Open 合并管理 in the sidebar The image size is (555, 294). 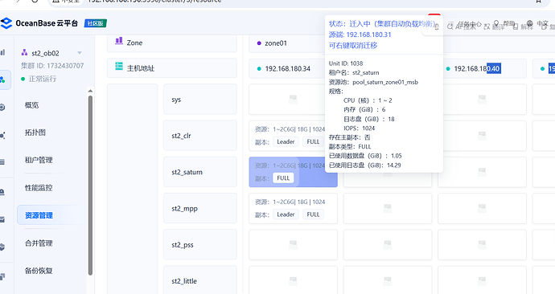(x=39, y=243)
